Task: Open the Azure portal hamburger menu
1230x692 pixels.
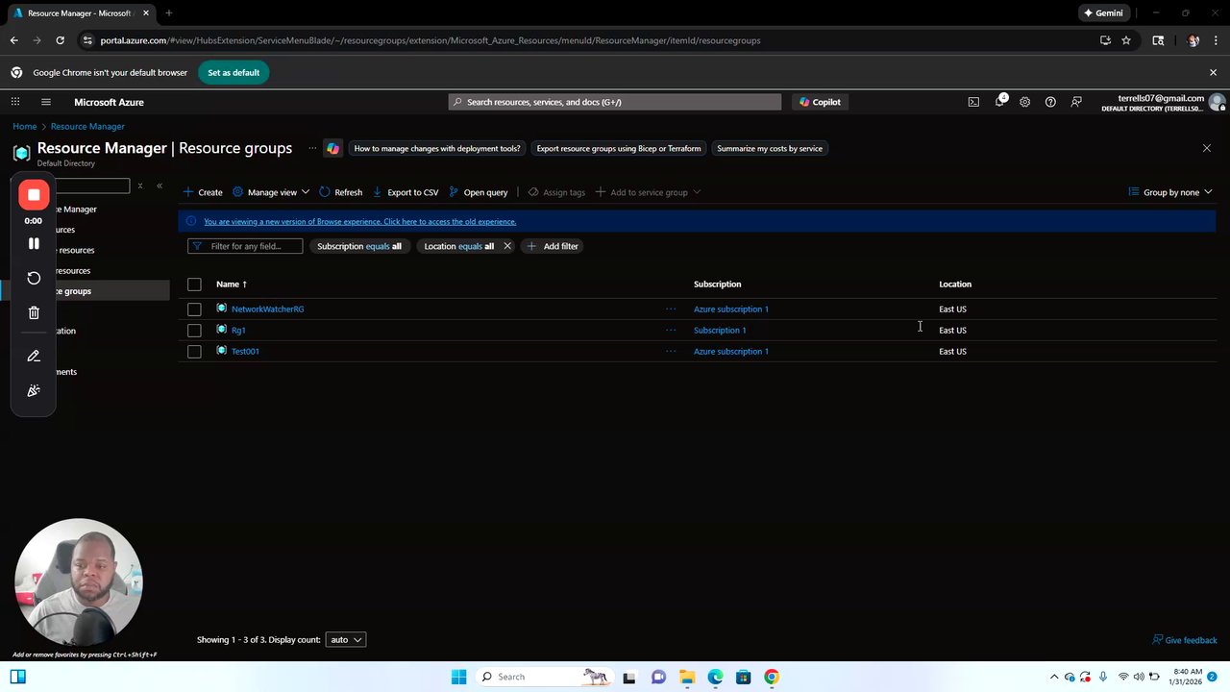Action: [45, 102]
